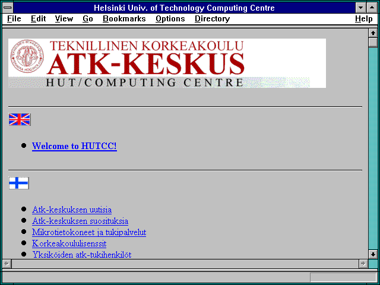380x285 pixels.
Task: Click the Finnish flag icon
Action: (19, 183)
